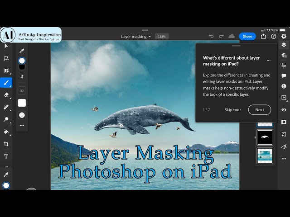Open brush options more menu (three dots)

pos(22,125)
